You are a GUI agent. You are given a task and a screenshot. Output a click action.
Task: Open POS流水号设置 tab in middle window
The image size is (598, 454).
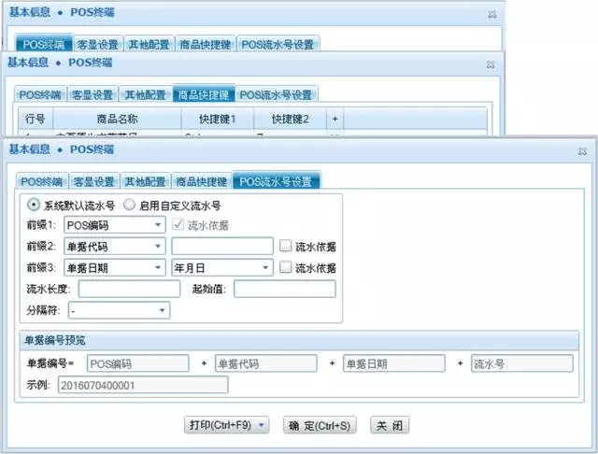point(277,94)
